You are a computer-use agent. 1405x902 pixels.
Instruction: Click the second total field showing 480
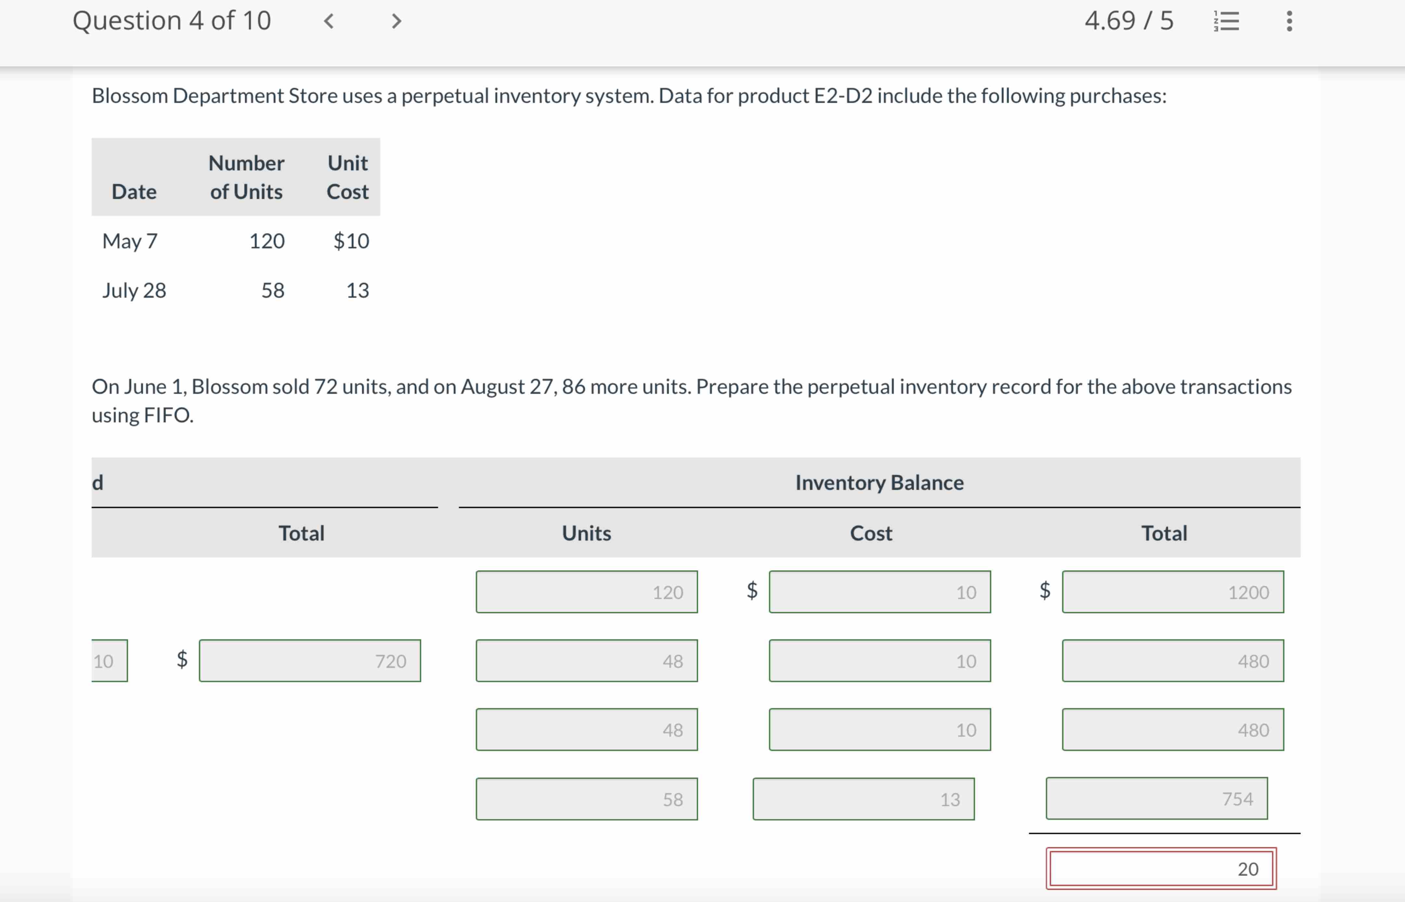click(1172, 729)
